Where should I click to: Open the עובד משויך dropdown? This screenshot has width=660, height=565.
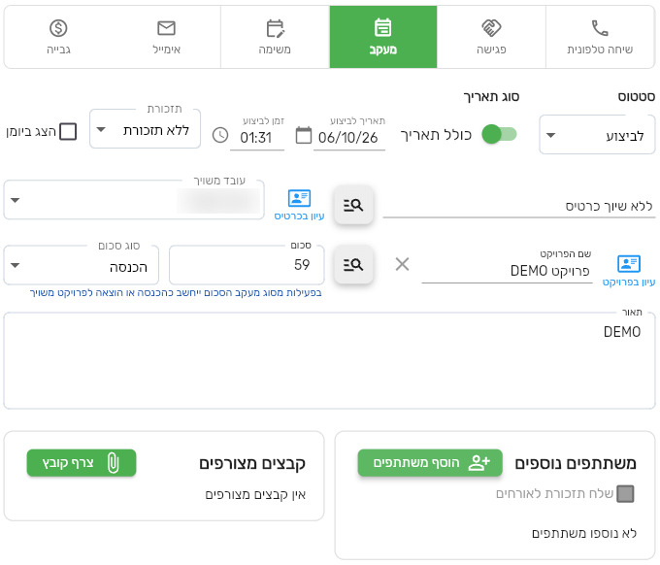click(x=134, y=200)
